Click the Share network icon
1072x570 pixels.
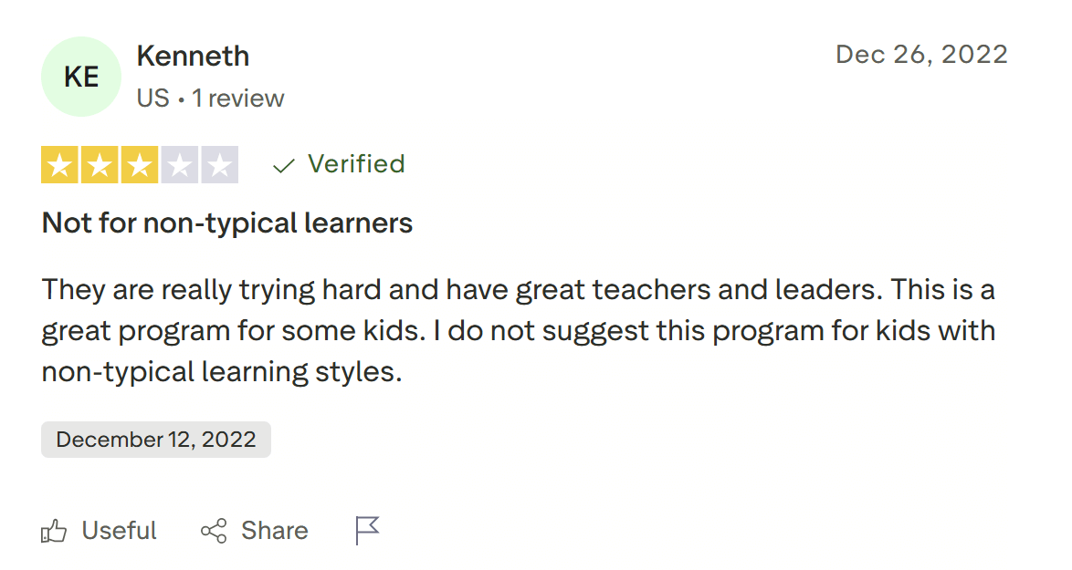point(212,530)
